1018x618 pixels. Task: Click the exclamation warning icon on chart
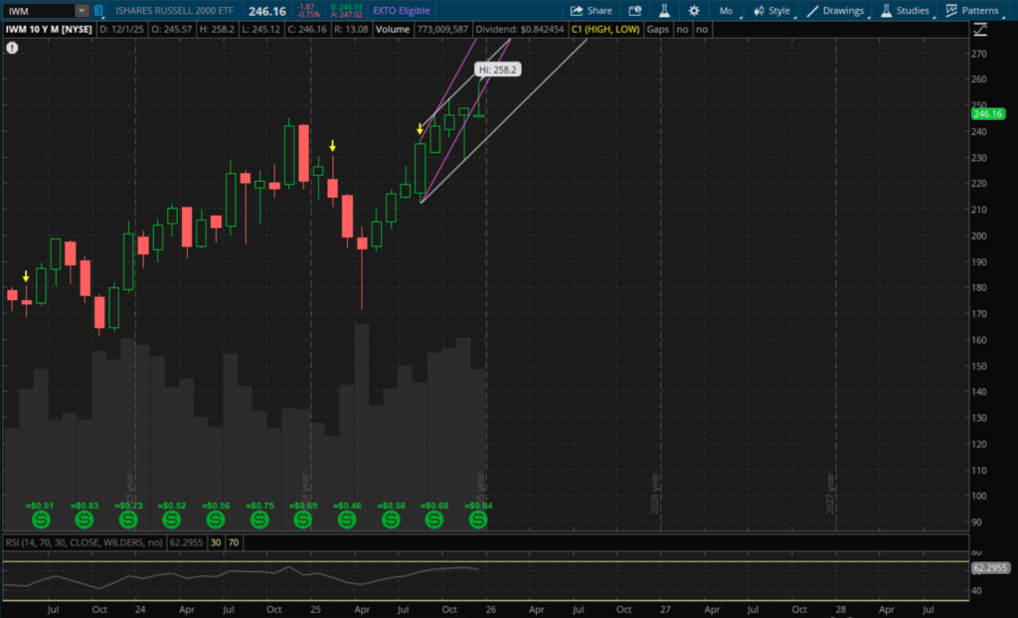pos(15,50)
